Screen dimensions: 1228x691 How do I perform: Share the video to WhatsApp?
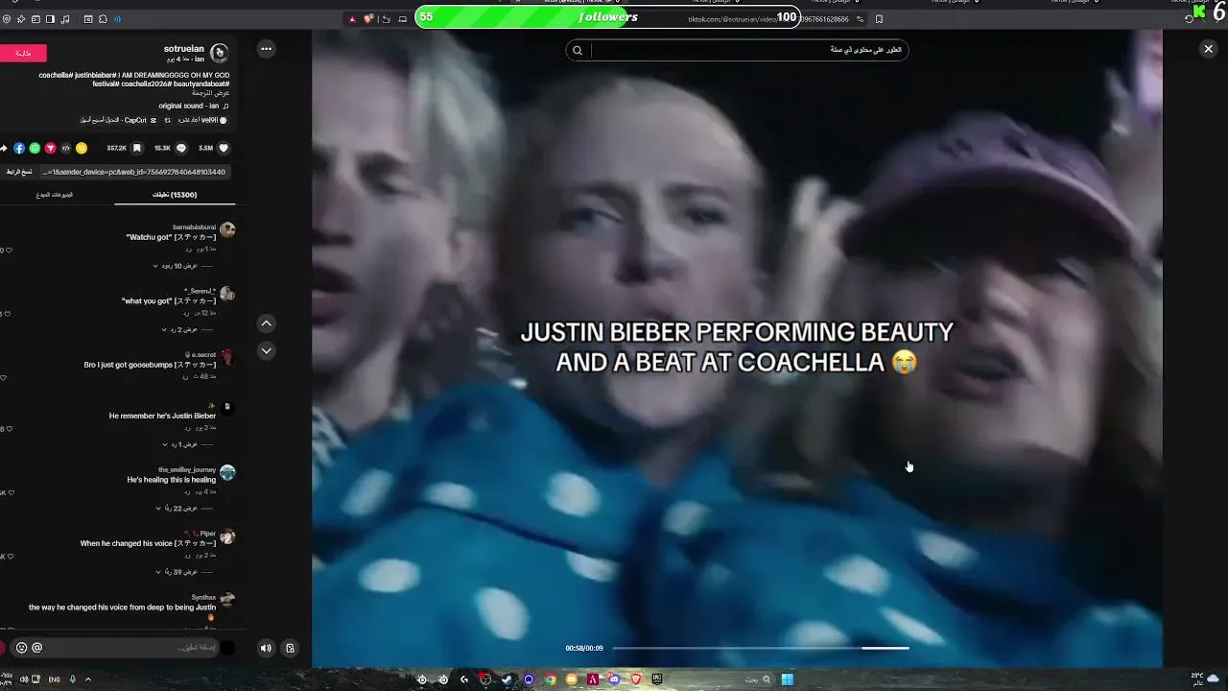click(x=35, y=148)
